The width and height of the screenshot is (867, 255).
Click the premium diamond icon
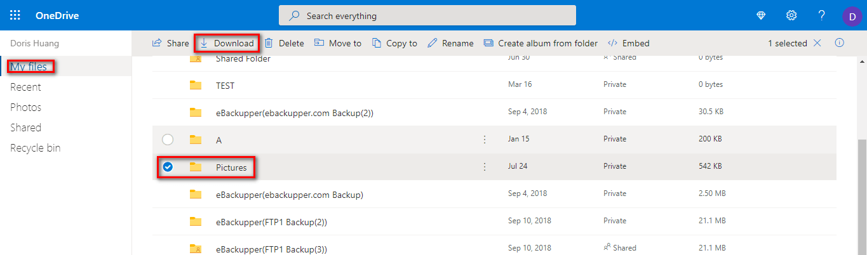[761, 15]
